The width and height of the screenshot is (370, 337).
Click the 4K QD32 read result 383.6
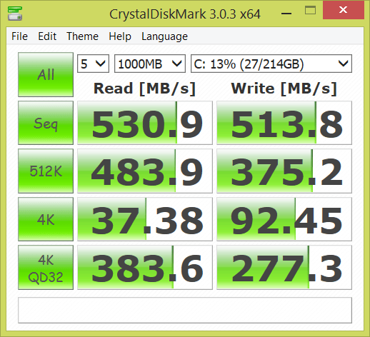point(145,268)
